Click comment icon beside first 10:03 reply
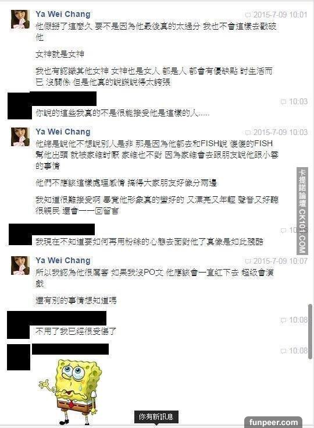Image resolution: width=314 pixels, height=428 pixels. [x=284, y=102]
